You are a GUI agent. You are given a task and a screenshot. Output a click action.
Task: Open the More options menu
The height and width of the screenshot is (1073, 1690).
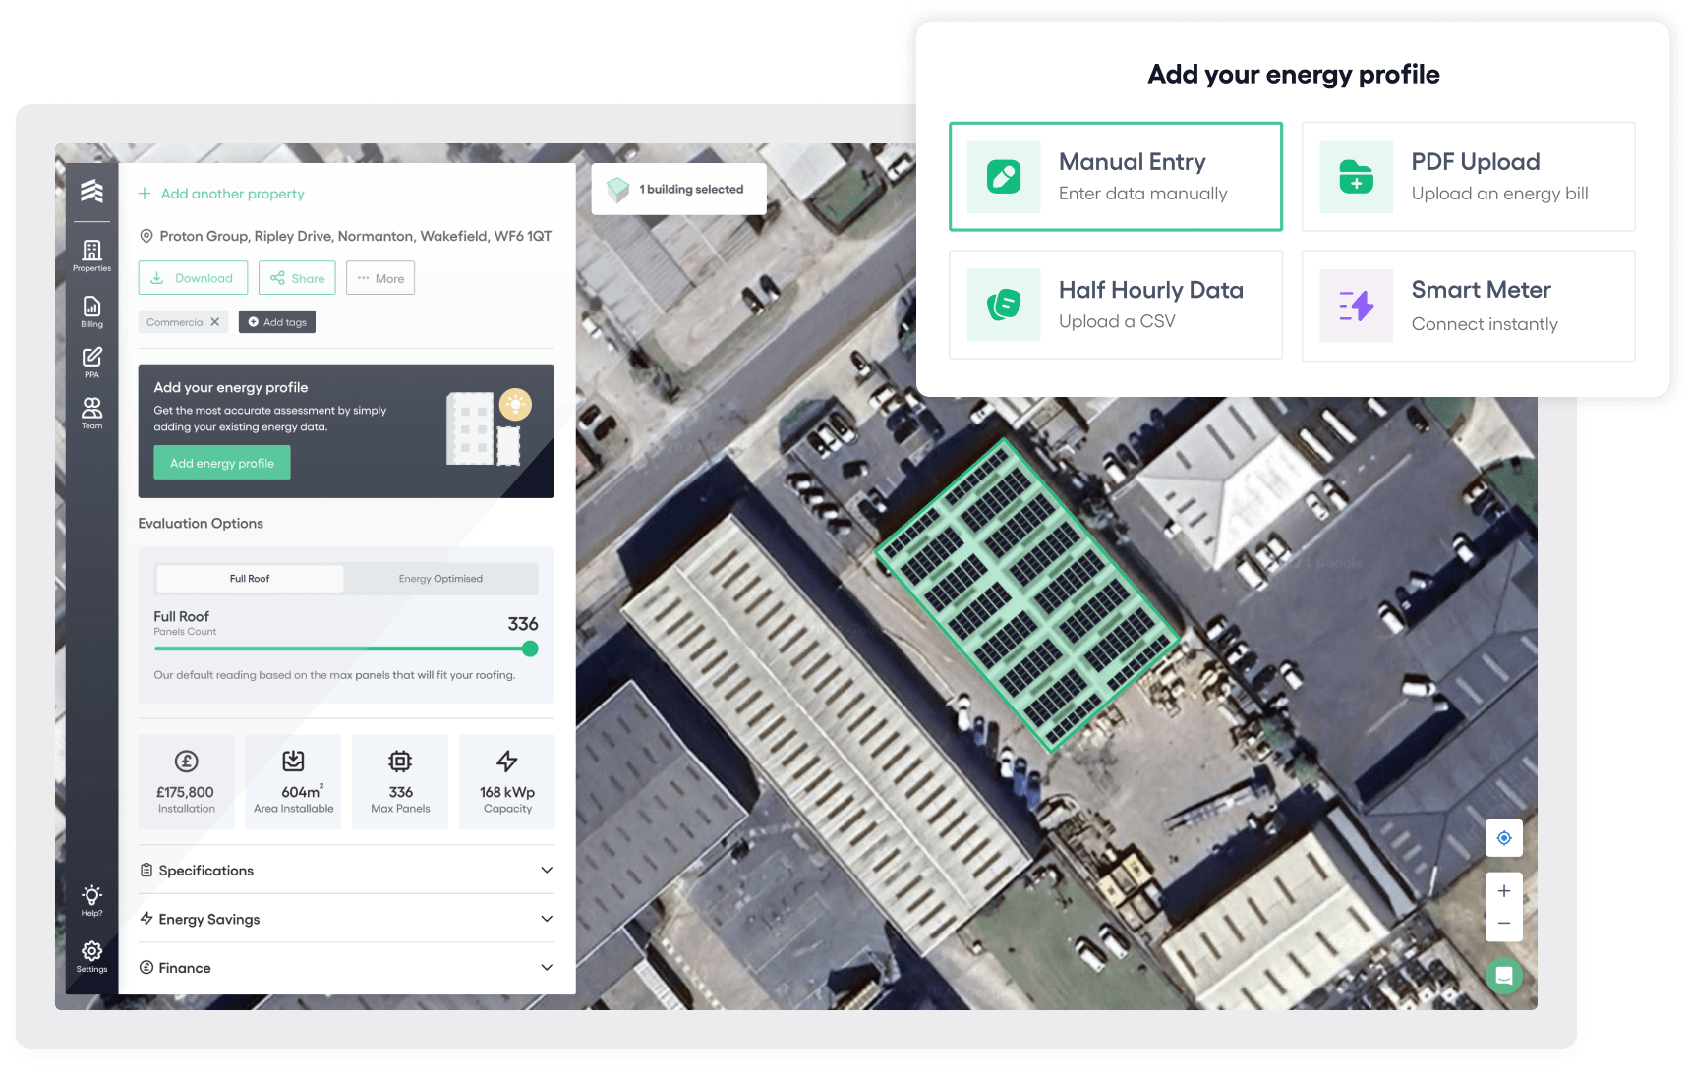click(x=380, y=278)
